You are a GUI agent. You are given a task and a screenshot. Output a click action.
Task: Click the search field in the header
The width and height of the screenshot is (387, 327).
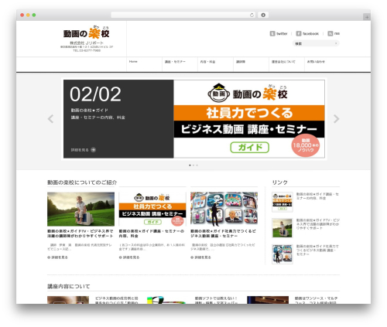pyautogui.click(x=316, y=43)
